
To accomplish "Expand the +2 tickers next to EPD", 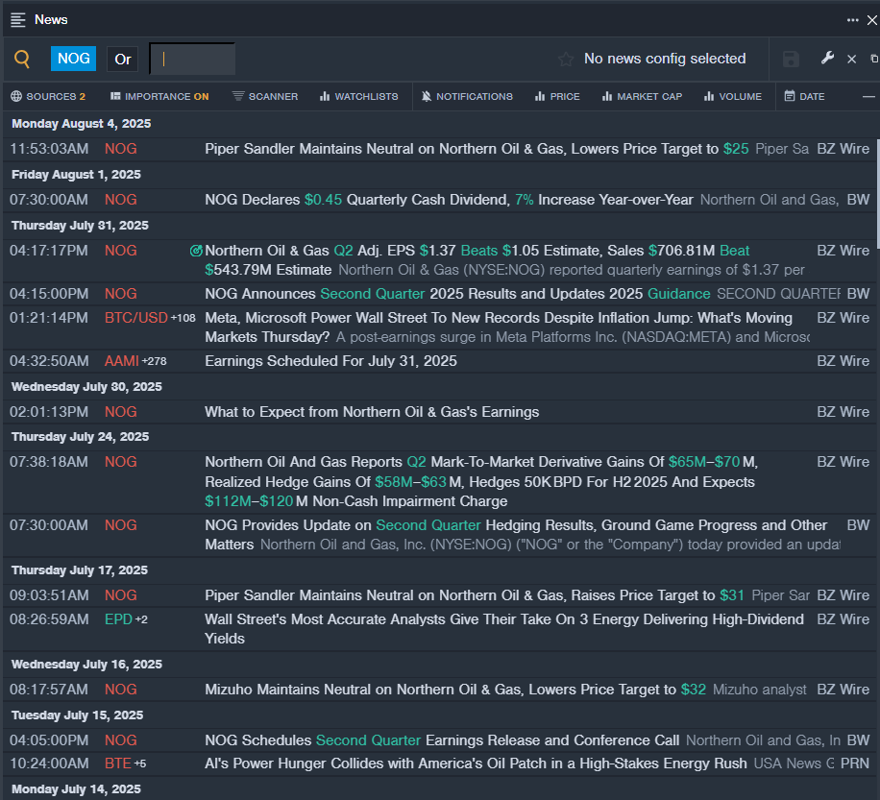I will pyautogui.click(x=141, y=619).
